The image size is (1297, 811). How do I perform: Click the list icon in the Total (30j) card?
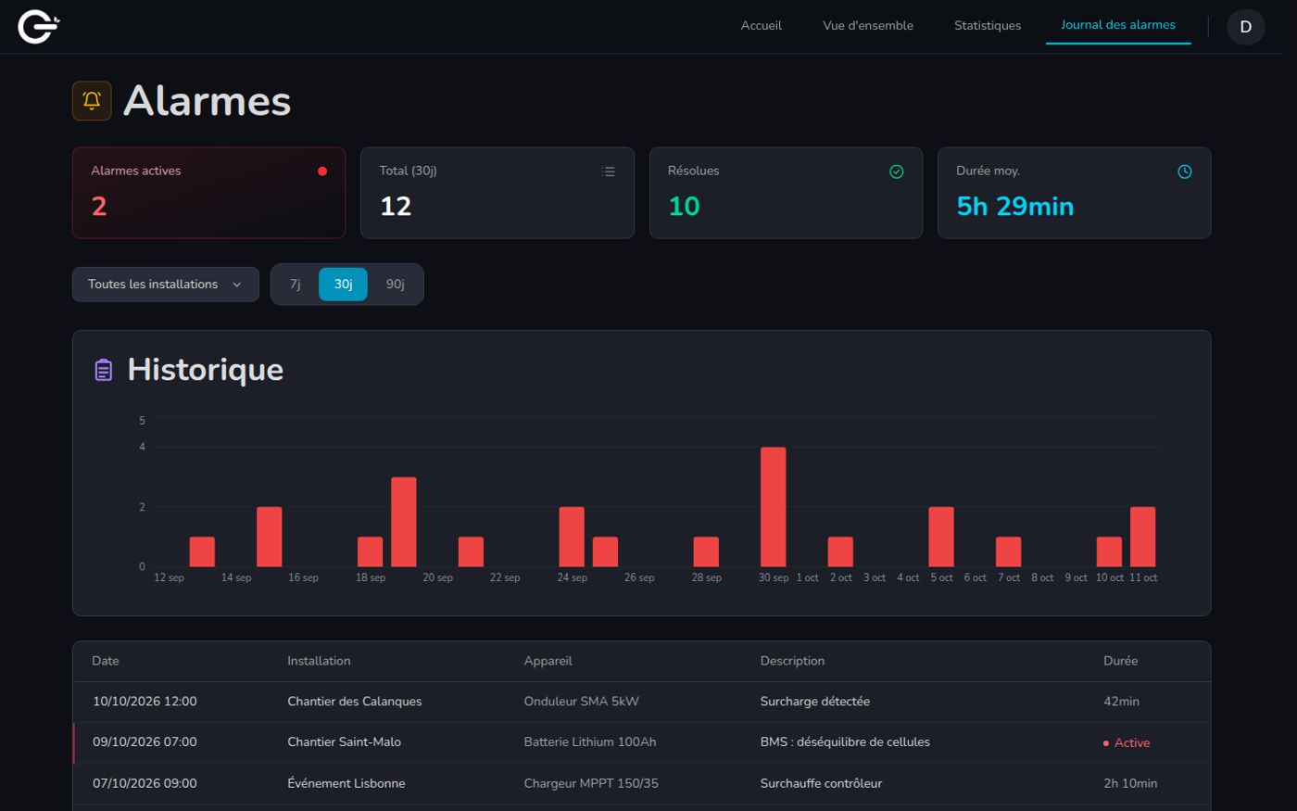609,171
